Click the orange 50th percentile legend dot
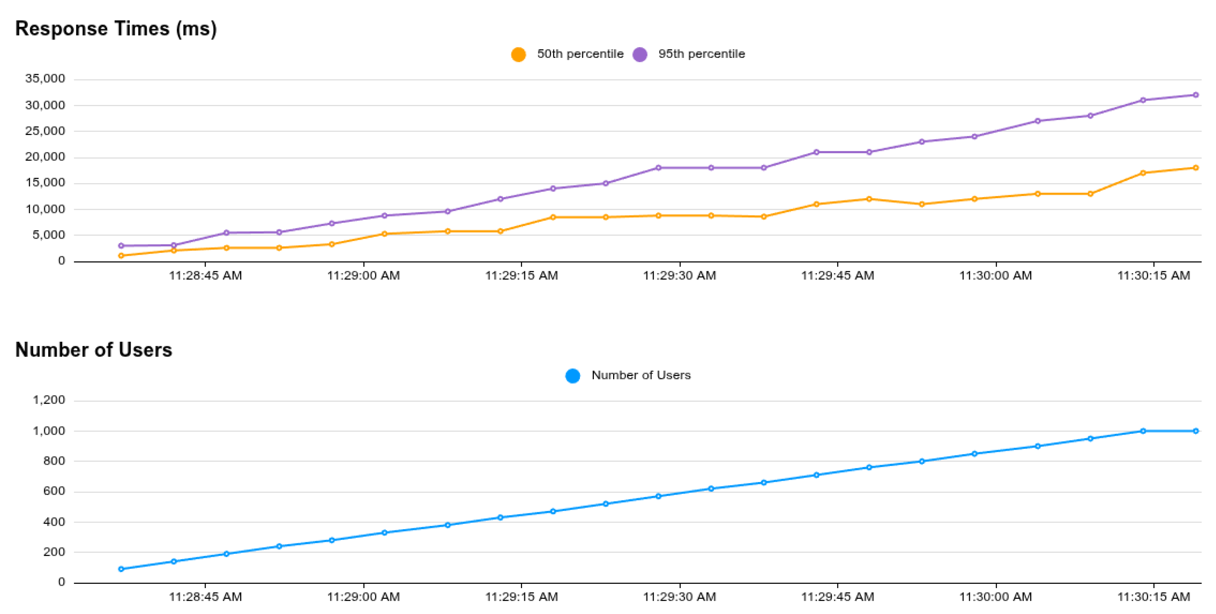 click(x=518, y=54)
